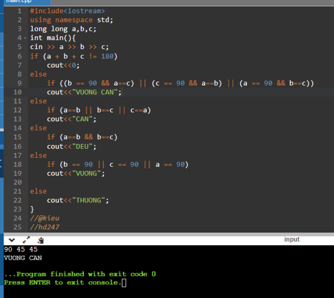Click line number 1 in the gutter
The width and height of the screenshot is (334, 298).
[19, 11]
